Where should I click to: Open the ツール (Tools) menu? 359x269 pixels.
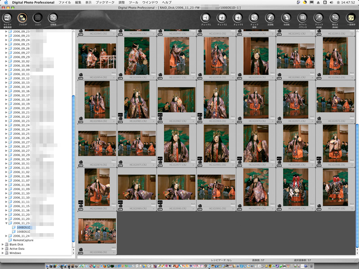pos(133,2)
